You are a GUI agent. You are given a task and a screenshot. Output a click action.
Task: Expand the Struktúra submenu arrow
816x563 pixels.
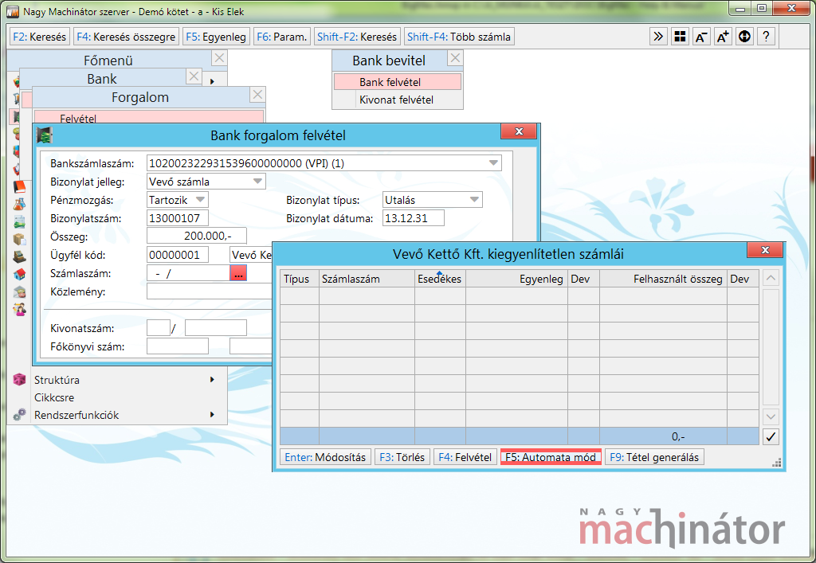coord(212,380)
